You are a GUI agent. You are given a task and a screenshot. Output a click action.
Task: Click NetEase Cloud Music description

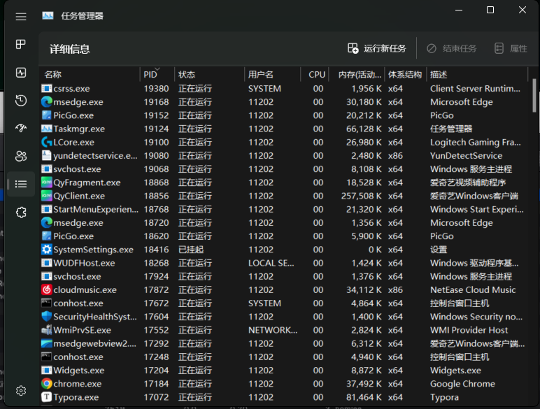pos(473,290)
